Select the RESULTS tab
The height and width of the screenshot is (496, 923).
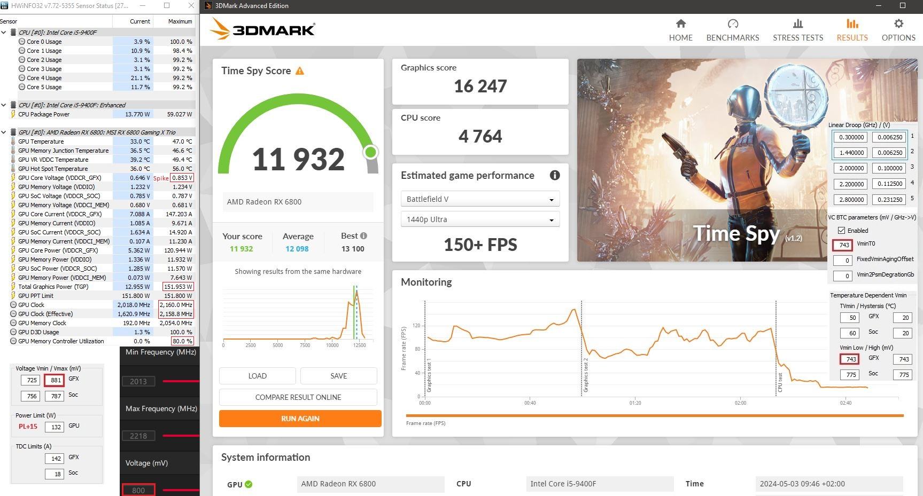click(852, 30)
